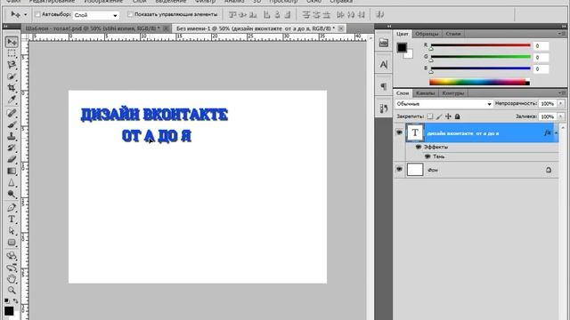This screenshot has height=320, width=570.
Task: Select the Path Selection tool
Action: [12, 231]
